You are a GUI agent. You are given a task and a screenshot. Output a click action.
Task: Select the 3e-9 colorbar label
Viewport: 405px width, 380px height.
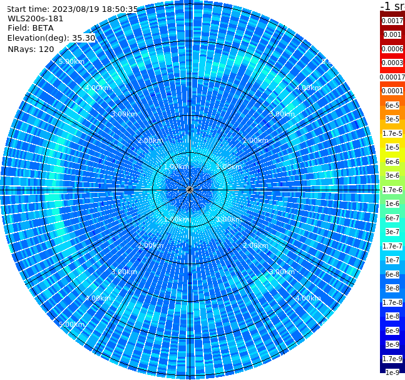392,344
